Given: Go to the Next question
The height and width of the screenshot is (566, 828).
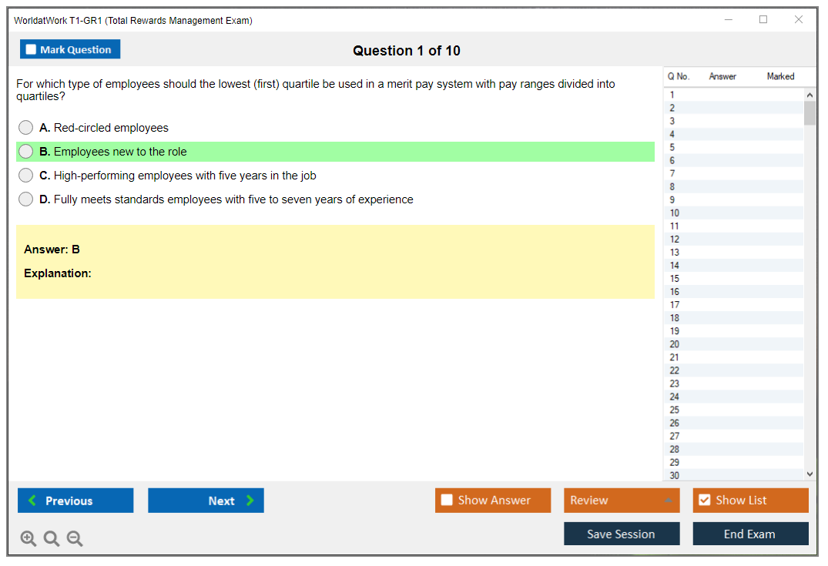Looking at the screenshot, I should click(206, 501).
